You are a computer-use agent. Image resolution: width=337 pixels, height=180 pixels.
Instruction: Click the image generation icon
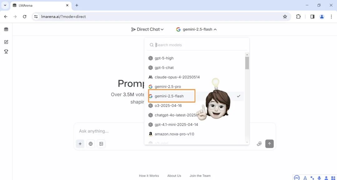[101, 144]
